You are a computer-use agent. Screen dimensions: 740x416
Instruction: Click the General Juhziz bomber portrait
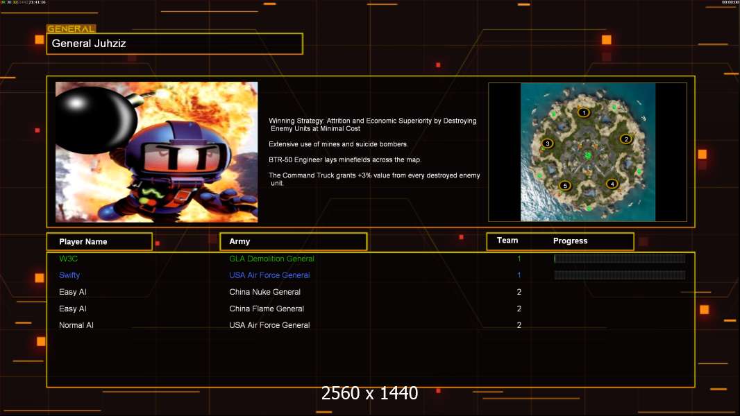(157, 152)
